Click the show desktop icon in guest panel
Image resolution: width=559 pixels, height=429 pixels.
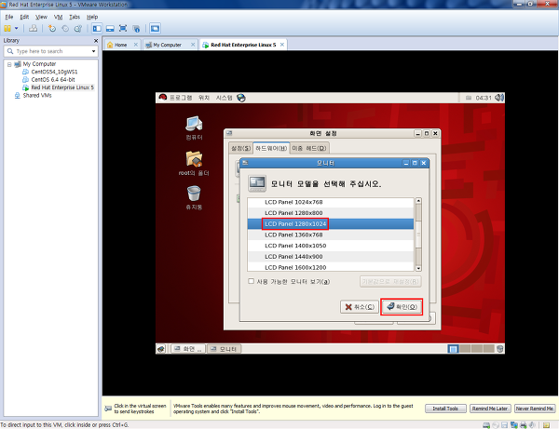tap(161, 349)
